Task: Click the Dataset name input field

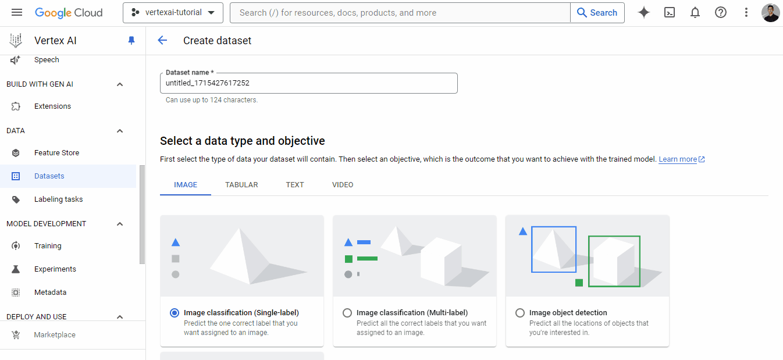Action: 308,83
